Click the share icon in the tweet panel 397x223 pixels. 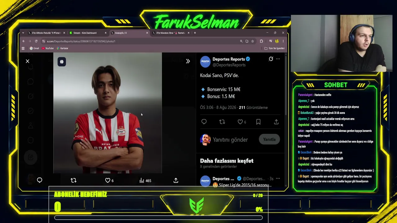(x=276, y=122)
